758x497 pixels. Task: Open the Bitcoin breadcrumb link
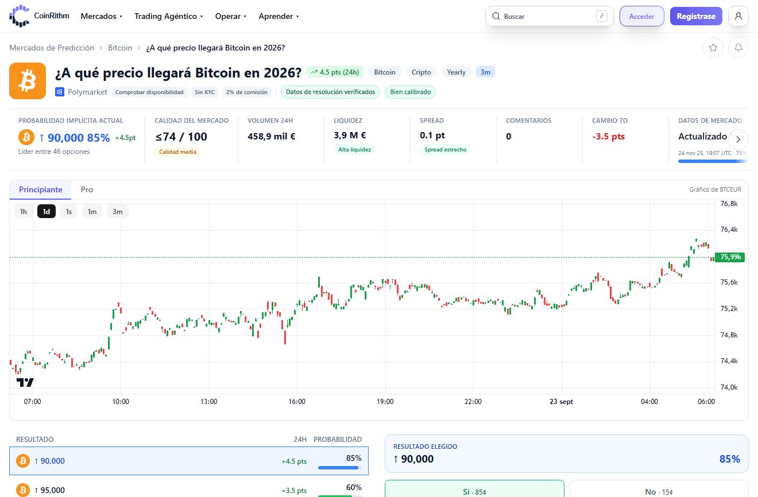click(120, 48)
